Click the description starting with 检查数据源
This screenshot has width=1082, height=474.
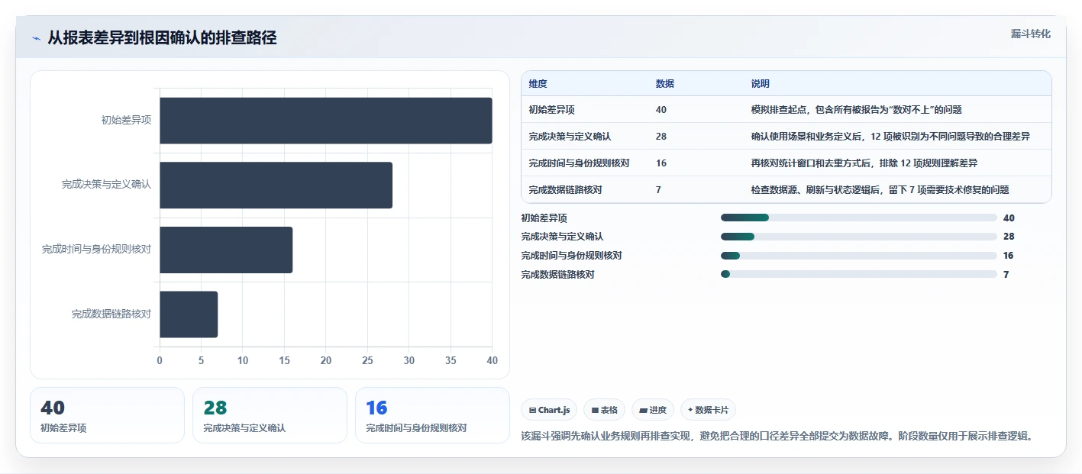point(880,190)
